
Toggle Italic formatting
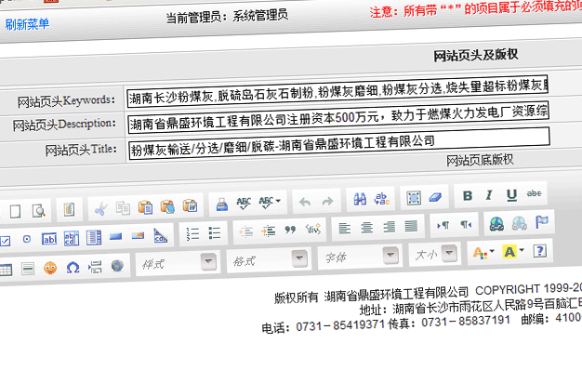tap(489, 195)
